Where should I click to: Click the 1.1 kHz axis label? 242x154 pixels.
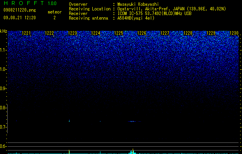tap(3, 50)
